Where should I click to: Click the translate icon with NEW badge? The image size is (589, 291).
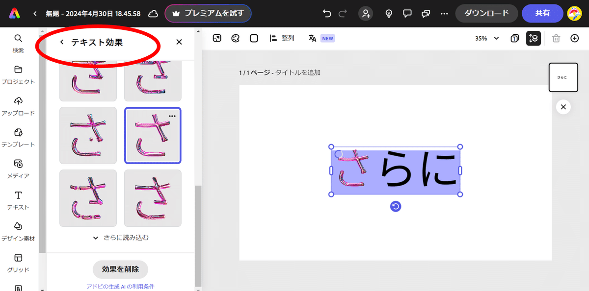pyautogui.click(x=321, y=38)
